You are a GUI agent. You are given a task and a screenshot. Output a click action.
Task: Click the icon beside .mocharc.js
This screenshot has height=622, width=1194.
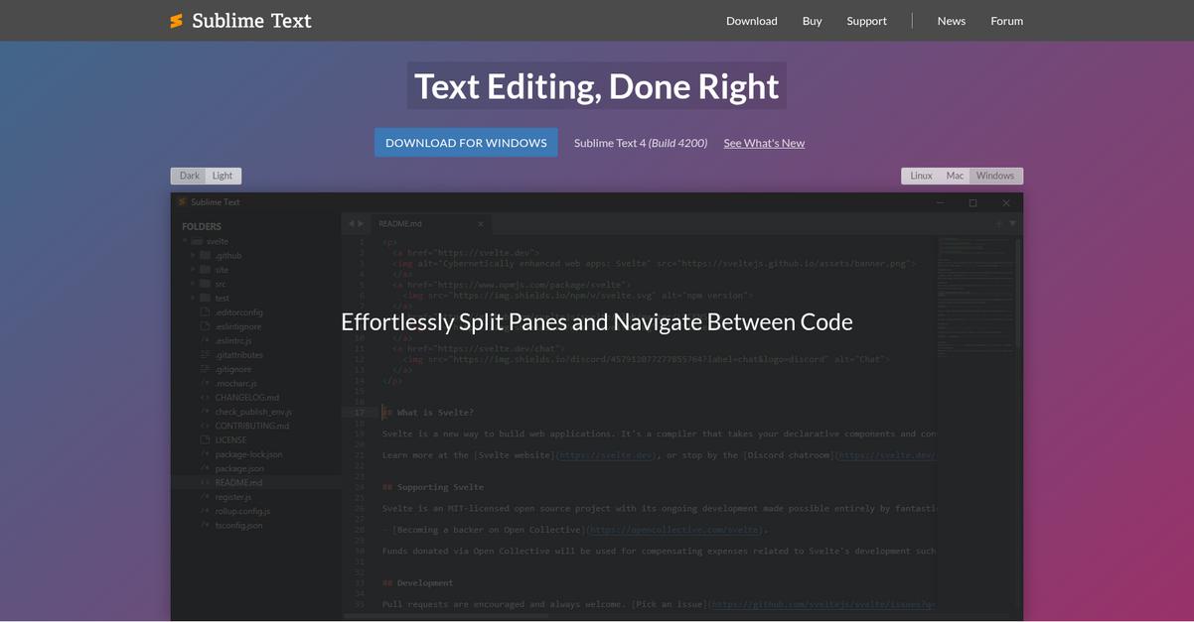pyautogui.click(x=206, y=383)
